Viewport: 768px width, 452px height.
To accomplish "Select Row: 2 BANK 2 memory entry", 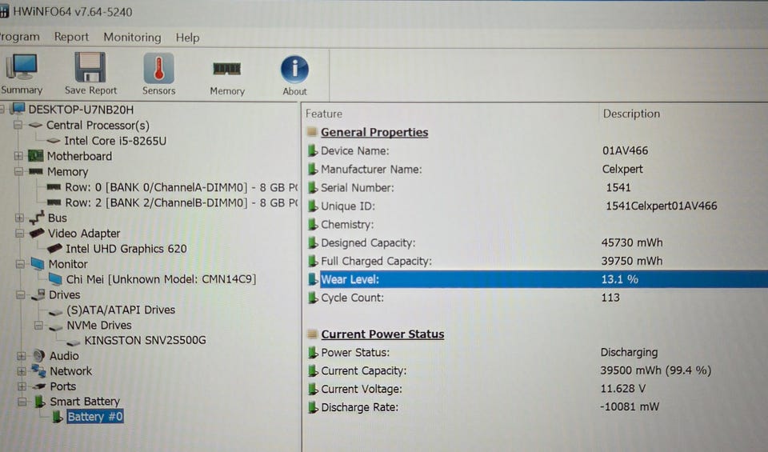I will pyautogui.click(x=182, y=202).
